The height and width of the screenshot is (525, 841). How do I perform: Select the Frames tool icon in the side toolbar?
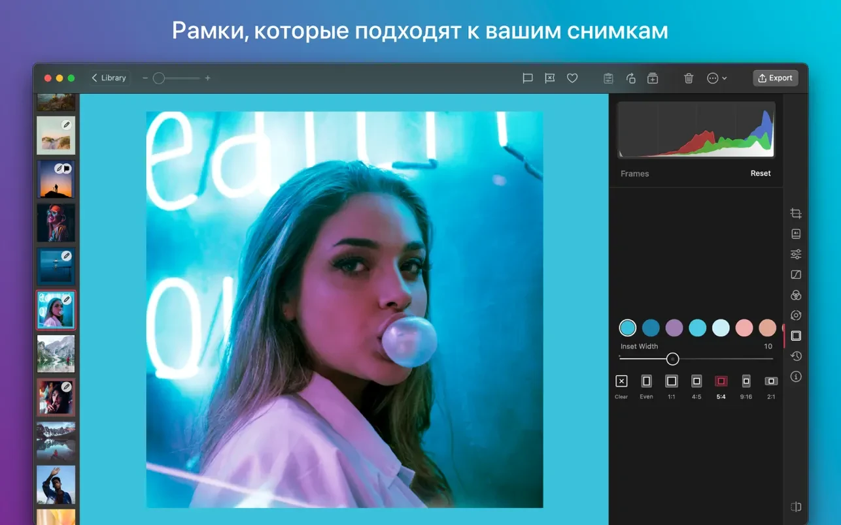tap(796, 336)
